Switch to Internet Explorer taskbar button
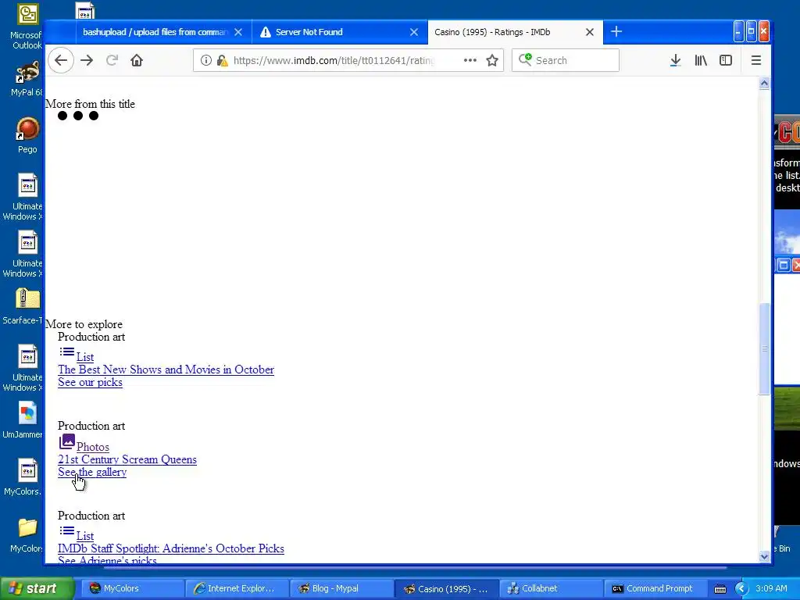The width and height of the screenshot is (800, 600). point(237,588)
